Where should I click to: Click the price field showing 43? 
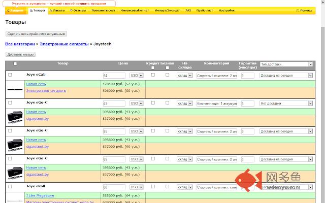click(114, 104)
